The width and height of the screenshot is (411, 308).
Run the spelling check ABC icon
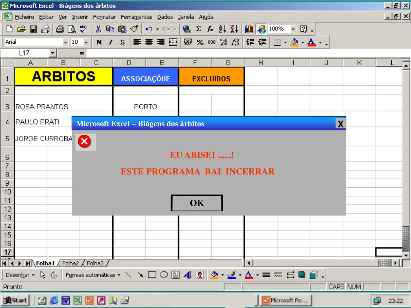83,29
